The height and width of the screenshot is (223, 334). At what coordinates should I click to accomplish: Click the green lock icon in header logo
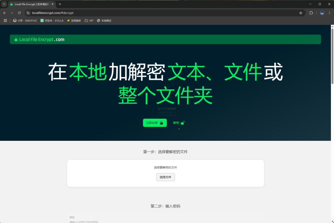(x=16, y=39)
